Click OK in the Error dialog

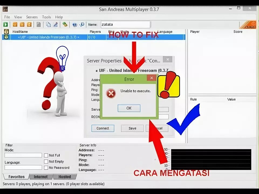click(x=129, y=108)
